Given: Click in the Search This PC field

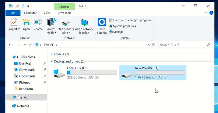Looking at the screenshot, I should click(x=185, y=45).
